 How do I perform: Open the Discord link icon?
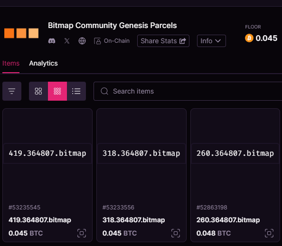click(52, 41)
